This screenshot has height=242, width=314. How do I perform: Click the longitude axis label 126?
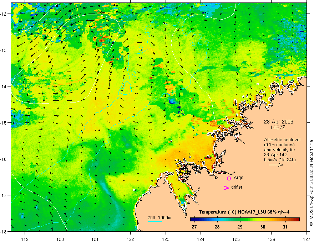pyautogui.click(x=271, y=239)
